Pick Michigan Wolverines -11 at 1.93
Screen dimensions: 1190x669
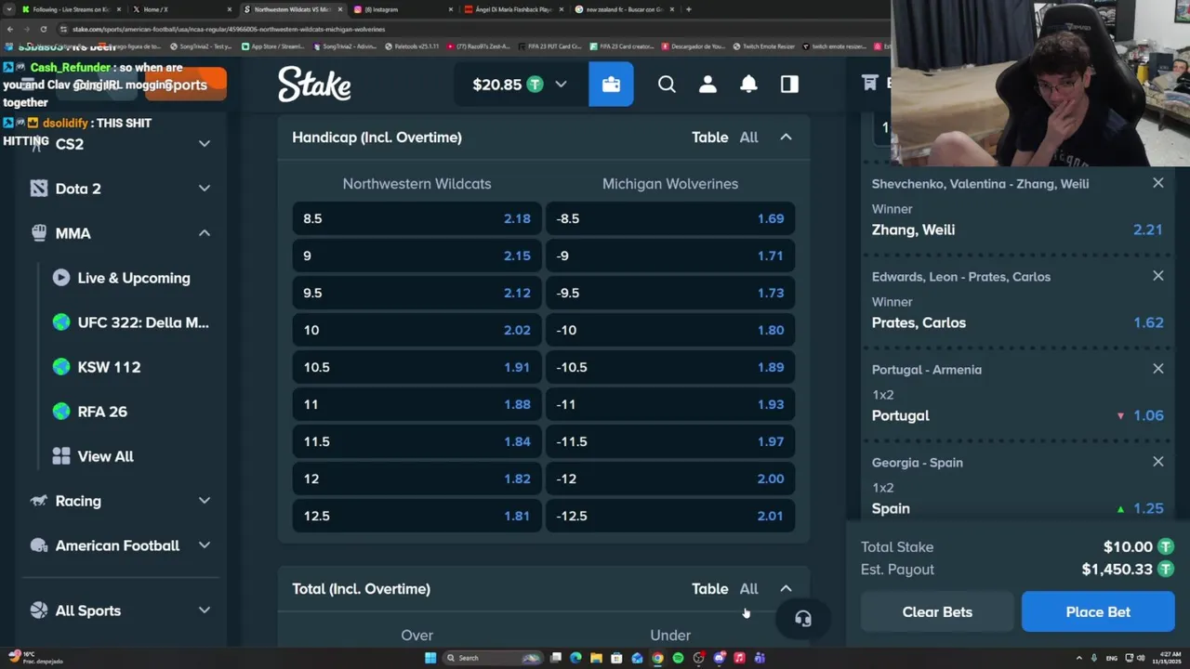click(x=670, y=404)
